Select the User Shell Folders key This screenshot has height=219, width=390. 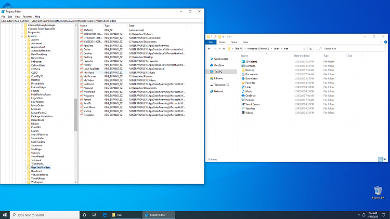click(40, 168)
